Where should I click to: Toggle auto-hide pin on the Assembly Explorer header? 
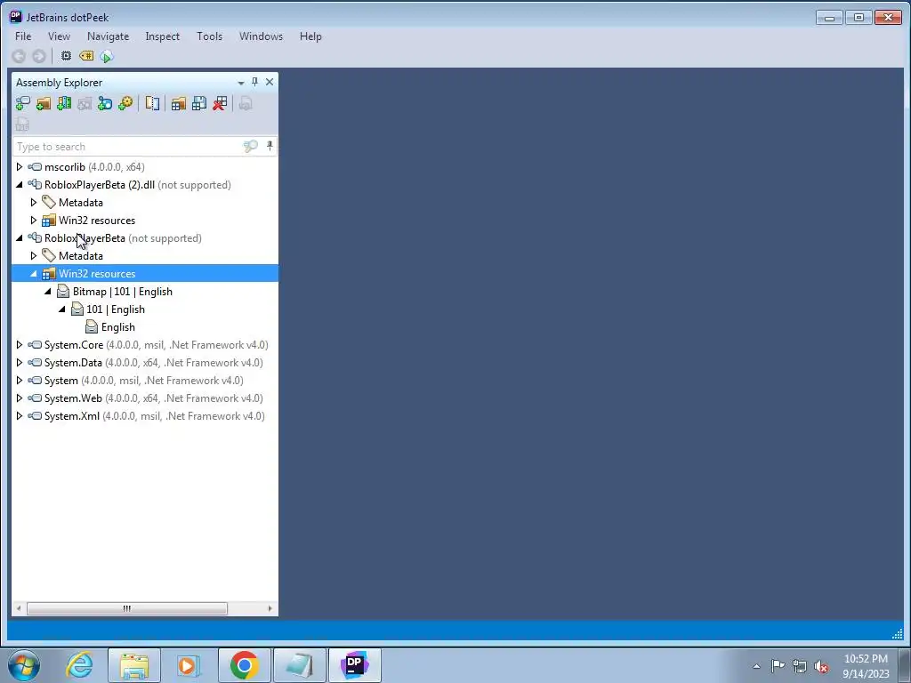(254, 82)
